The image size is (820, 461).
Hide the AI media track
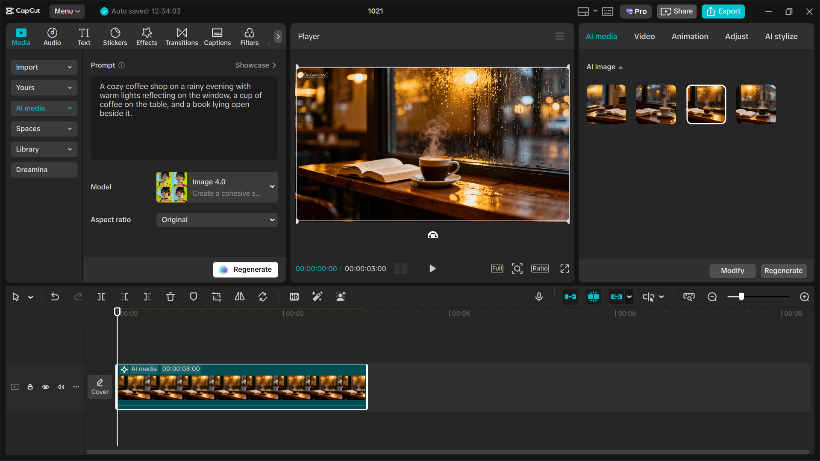click(45, 387)
